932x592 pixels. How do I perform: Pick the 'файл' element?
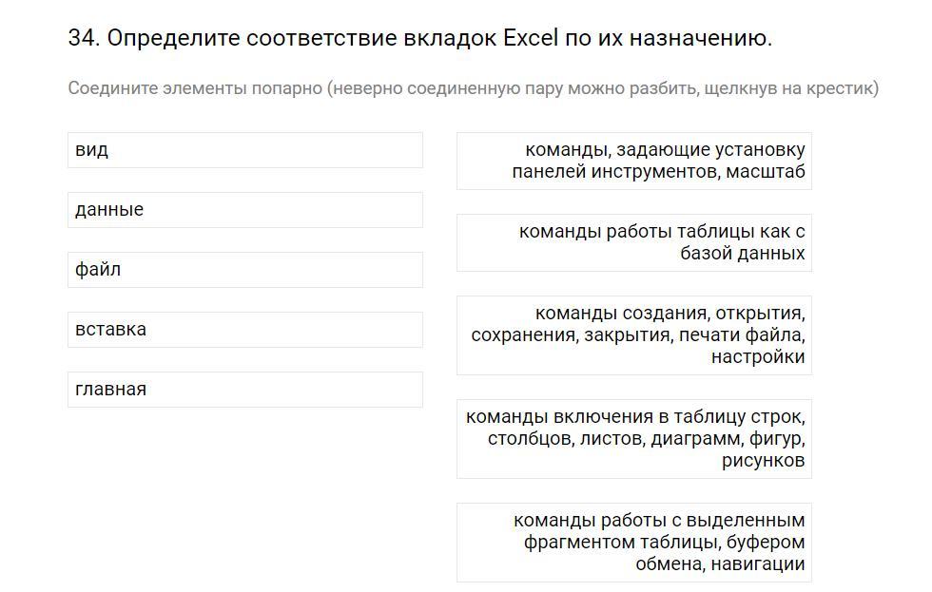point(244,270)
